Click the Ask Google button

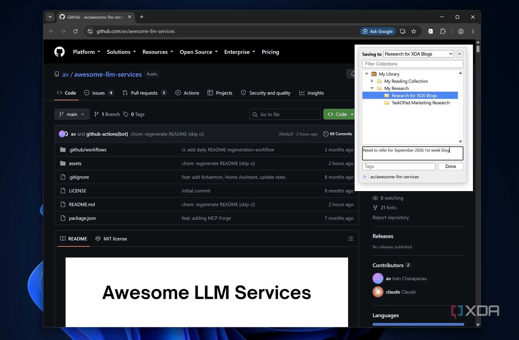[x=378, y=31]
